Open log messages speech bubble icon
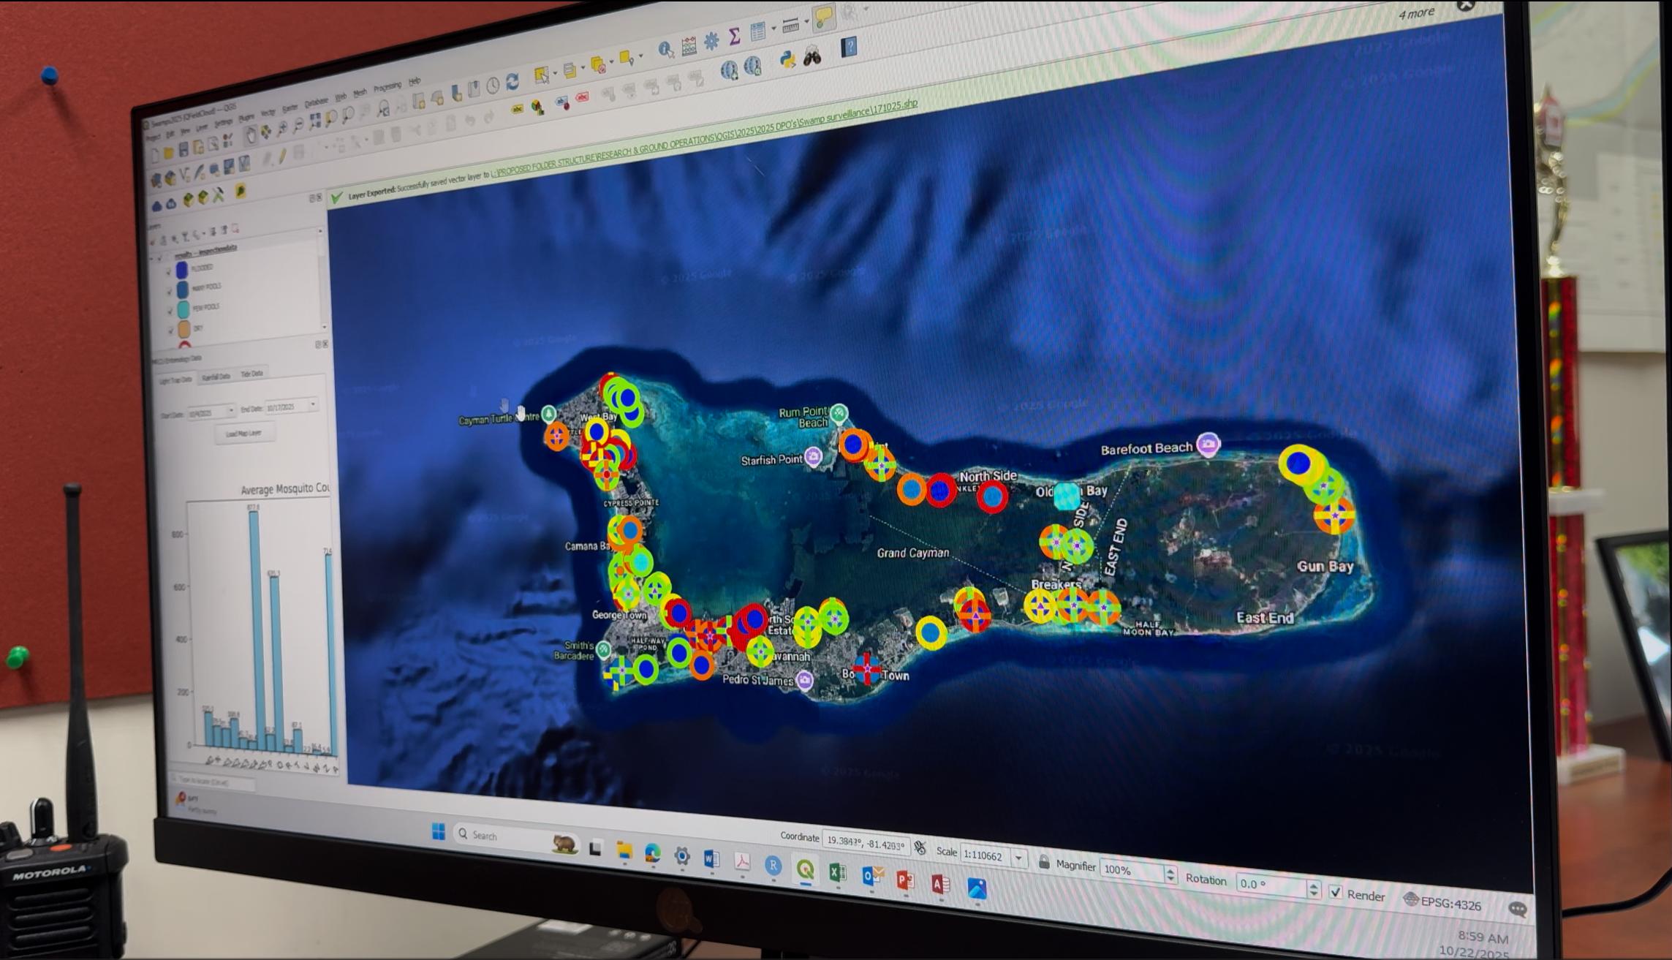This screenshot has height=960, width=1672. tap(1518, 909)
